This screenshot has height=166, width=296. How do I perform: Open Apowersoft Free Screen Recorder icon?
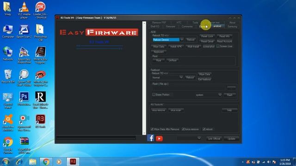pos(24,123)
